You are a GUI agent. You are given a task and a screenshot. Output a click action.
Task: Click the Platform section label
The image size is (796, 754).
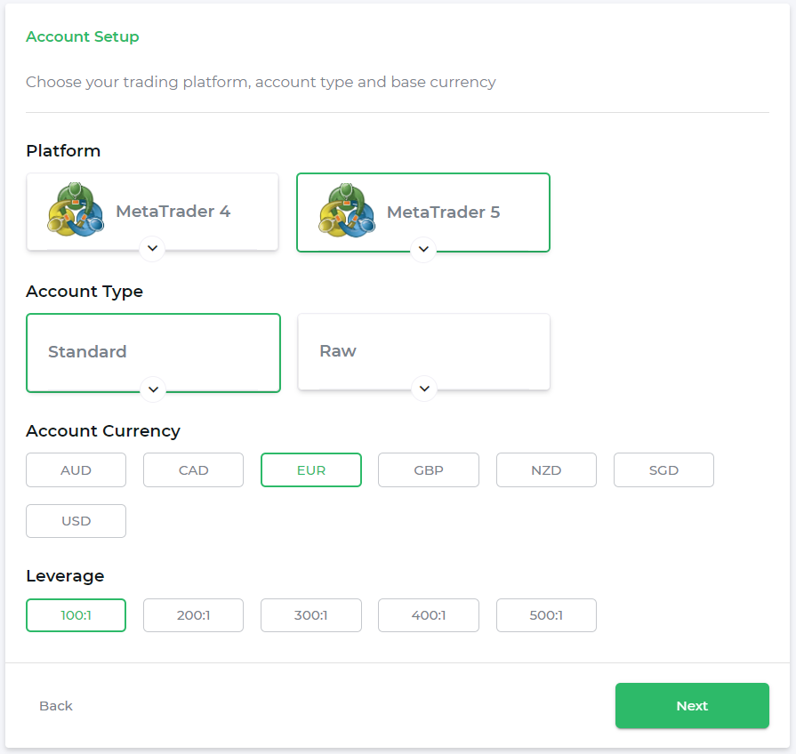click(63, 150)
